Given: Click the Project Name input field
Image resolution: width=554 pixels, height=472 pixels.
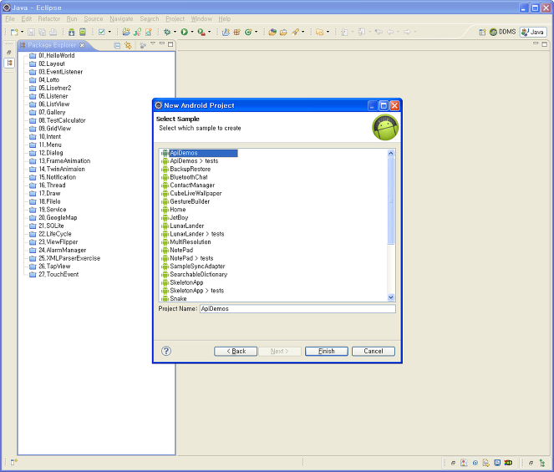Looking at the screenshot, I should pos(297,309).
